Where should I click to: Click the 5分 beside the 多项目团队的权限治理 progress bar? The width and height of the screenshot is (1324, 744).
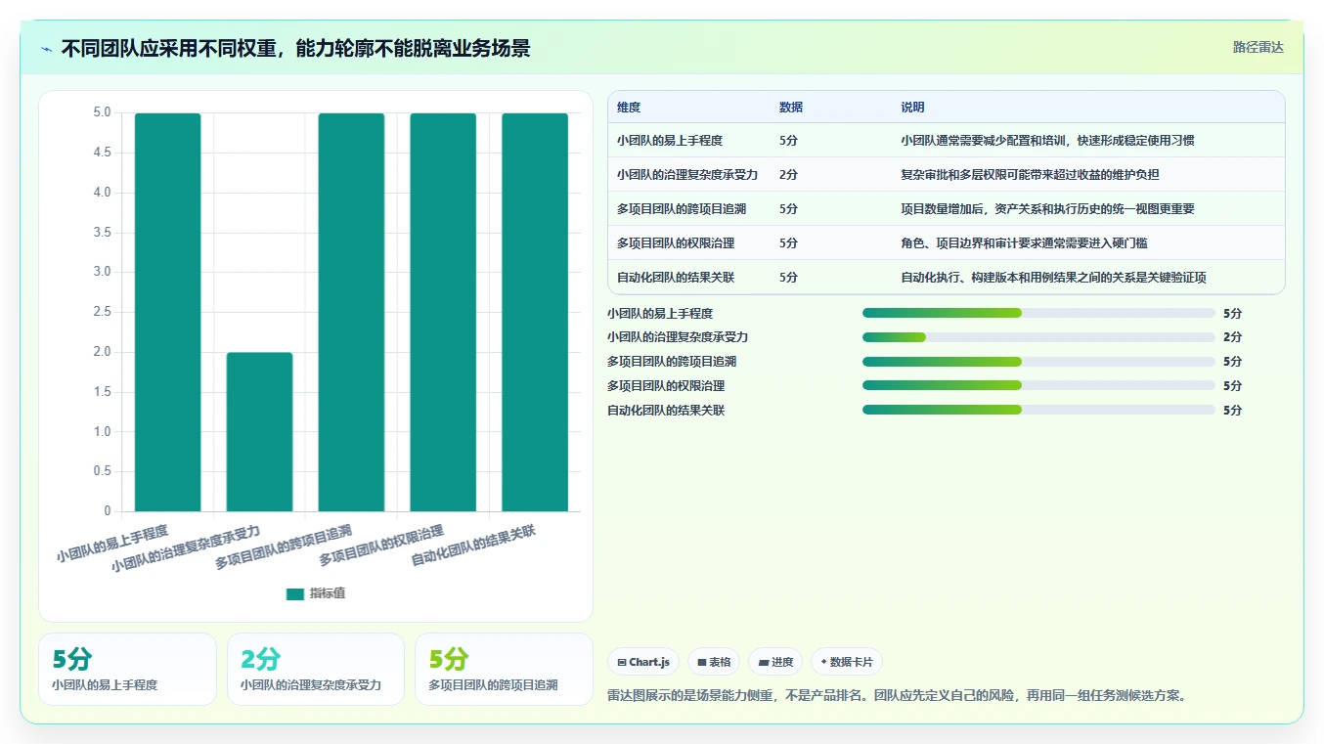pyautogui.click(x=1232, y=386)
